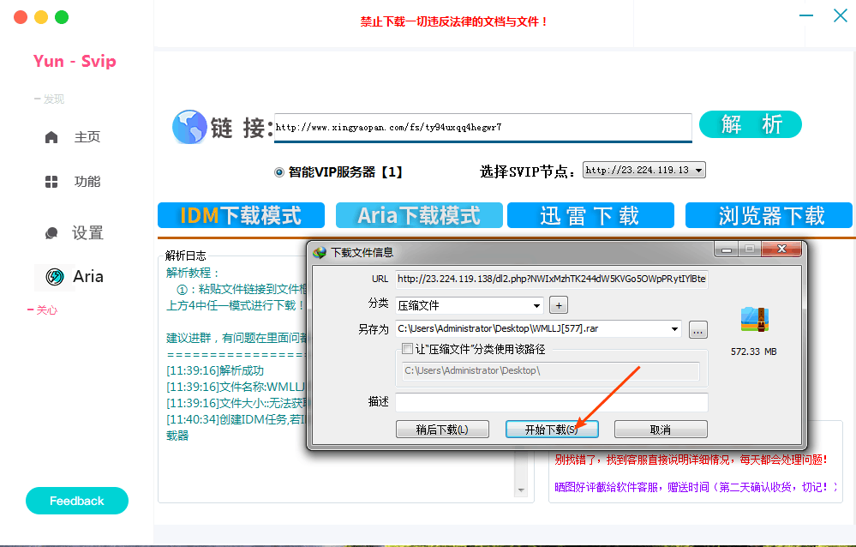Screen dimensions: 856x547
Task: Select Aria下载模式
Action: point(419,215)
